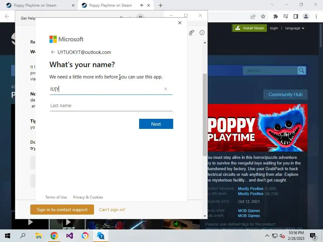
Task: Open the info icon in Get Help
Action: [202, 33]
